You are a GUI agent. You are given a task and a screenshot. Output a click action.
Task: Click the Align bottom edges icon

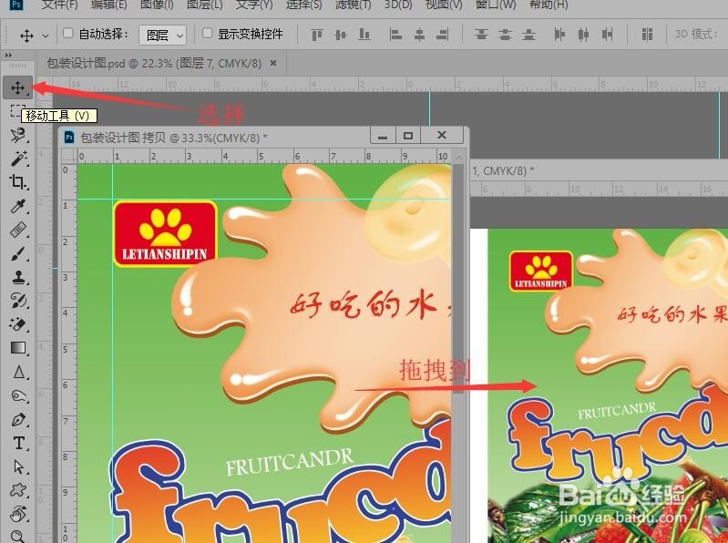[x=364, y=35]
